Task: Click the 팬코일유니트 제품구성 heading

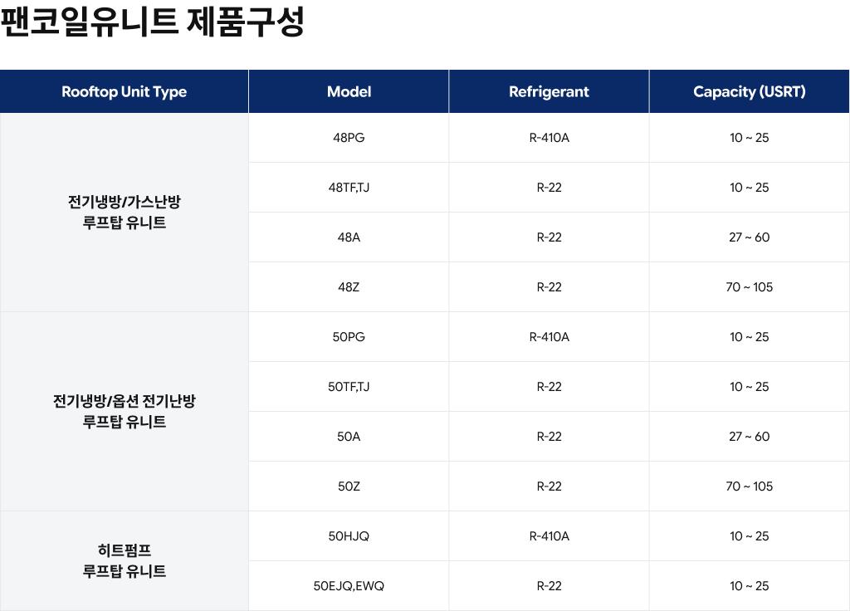Action: coord(153,22)
